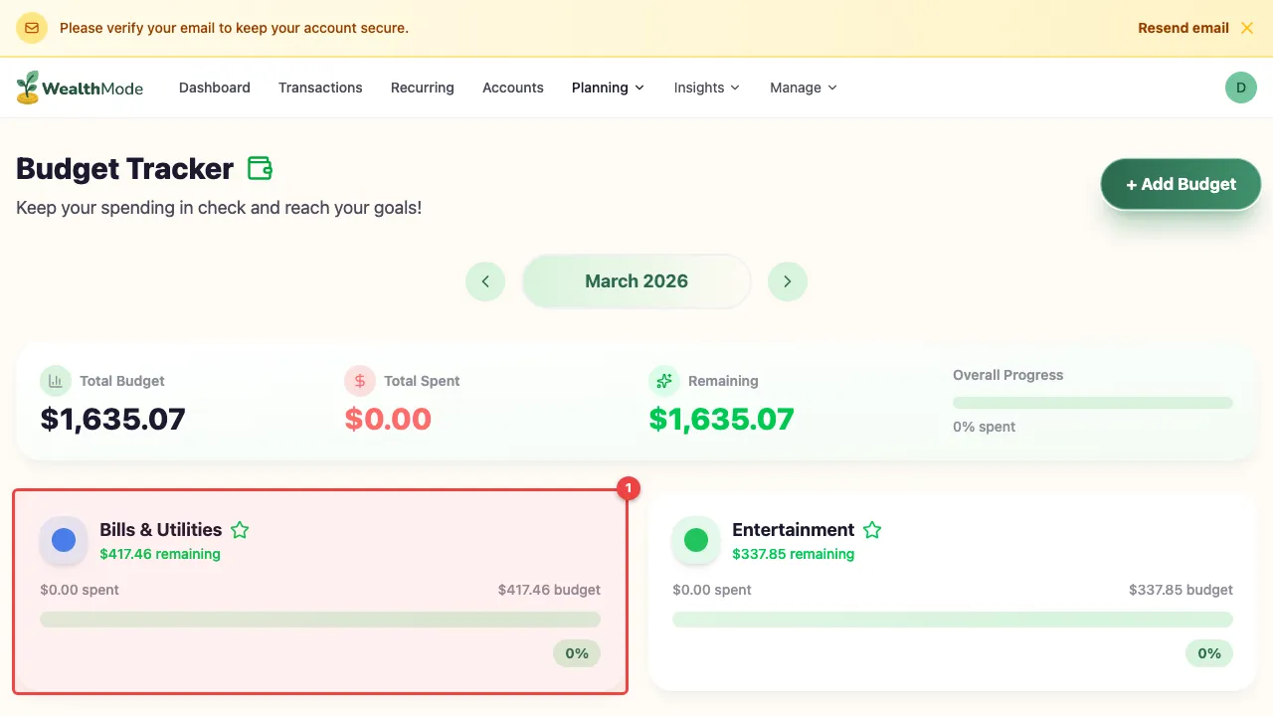Click the Budget Tracker wallet icon
This screenshot has height=716, width=1273.
tap(260, 168)
